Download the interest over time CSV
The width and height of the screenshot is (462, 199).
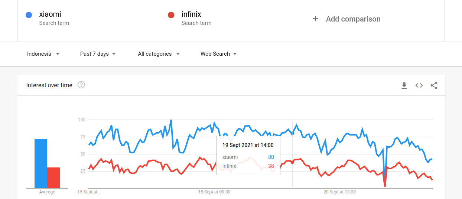pos(404,85)
